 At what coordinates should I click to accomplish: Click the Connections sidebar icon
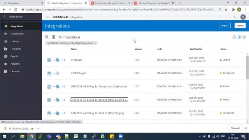pyautogui.click(x=5, y=34)
